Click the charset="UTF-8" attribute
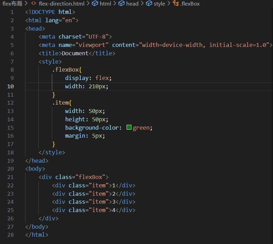Viewport: 273px width, 244px height. click(x=83, y=37)
